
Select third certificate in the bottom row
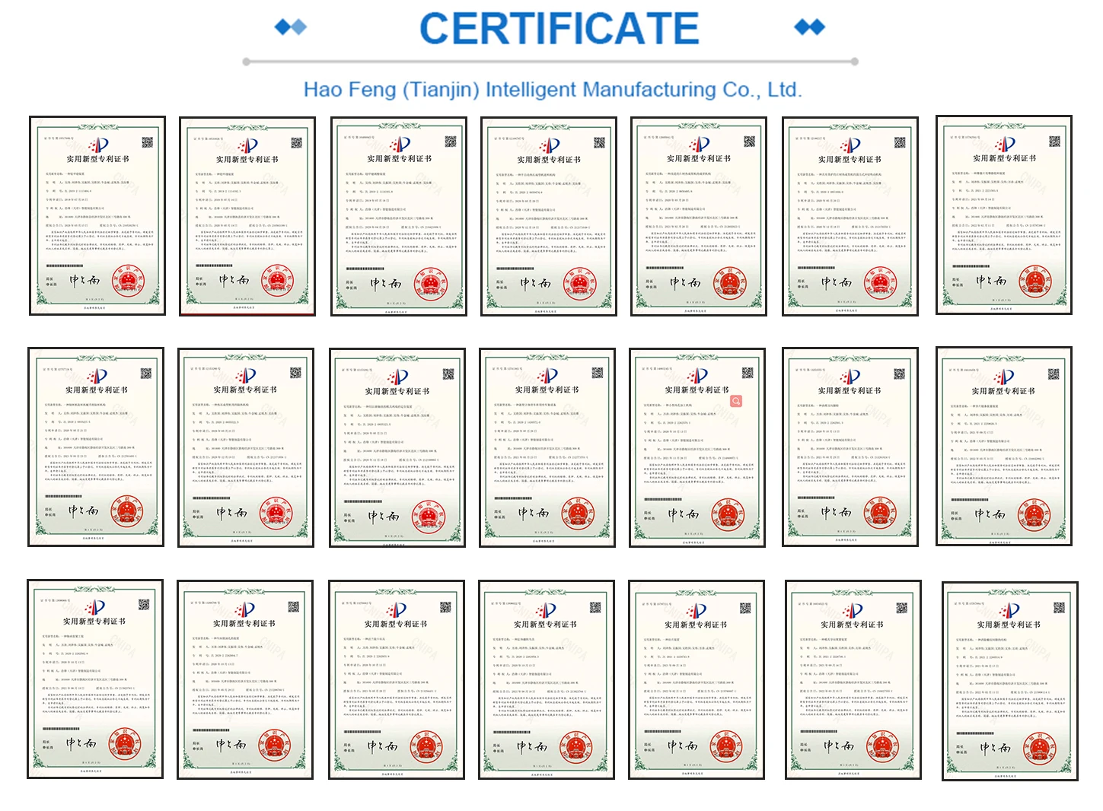click(397, 680)
